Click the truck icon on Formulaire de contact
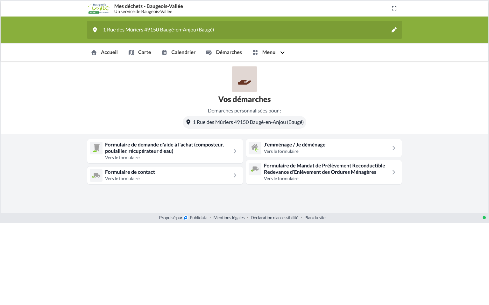The height and width of the screenshot is (305, 489). pos(96,175)
